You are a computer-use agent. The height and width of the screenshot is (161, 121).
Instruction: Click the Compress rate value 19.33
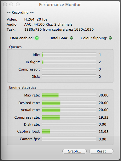(x=103, y=117)
